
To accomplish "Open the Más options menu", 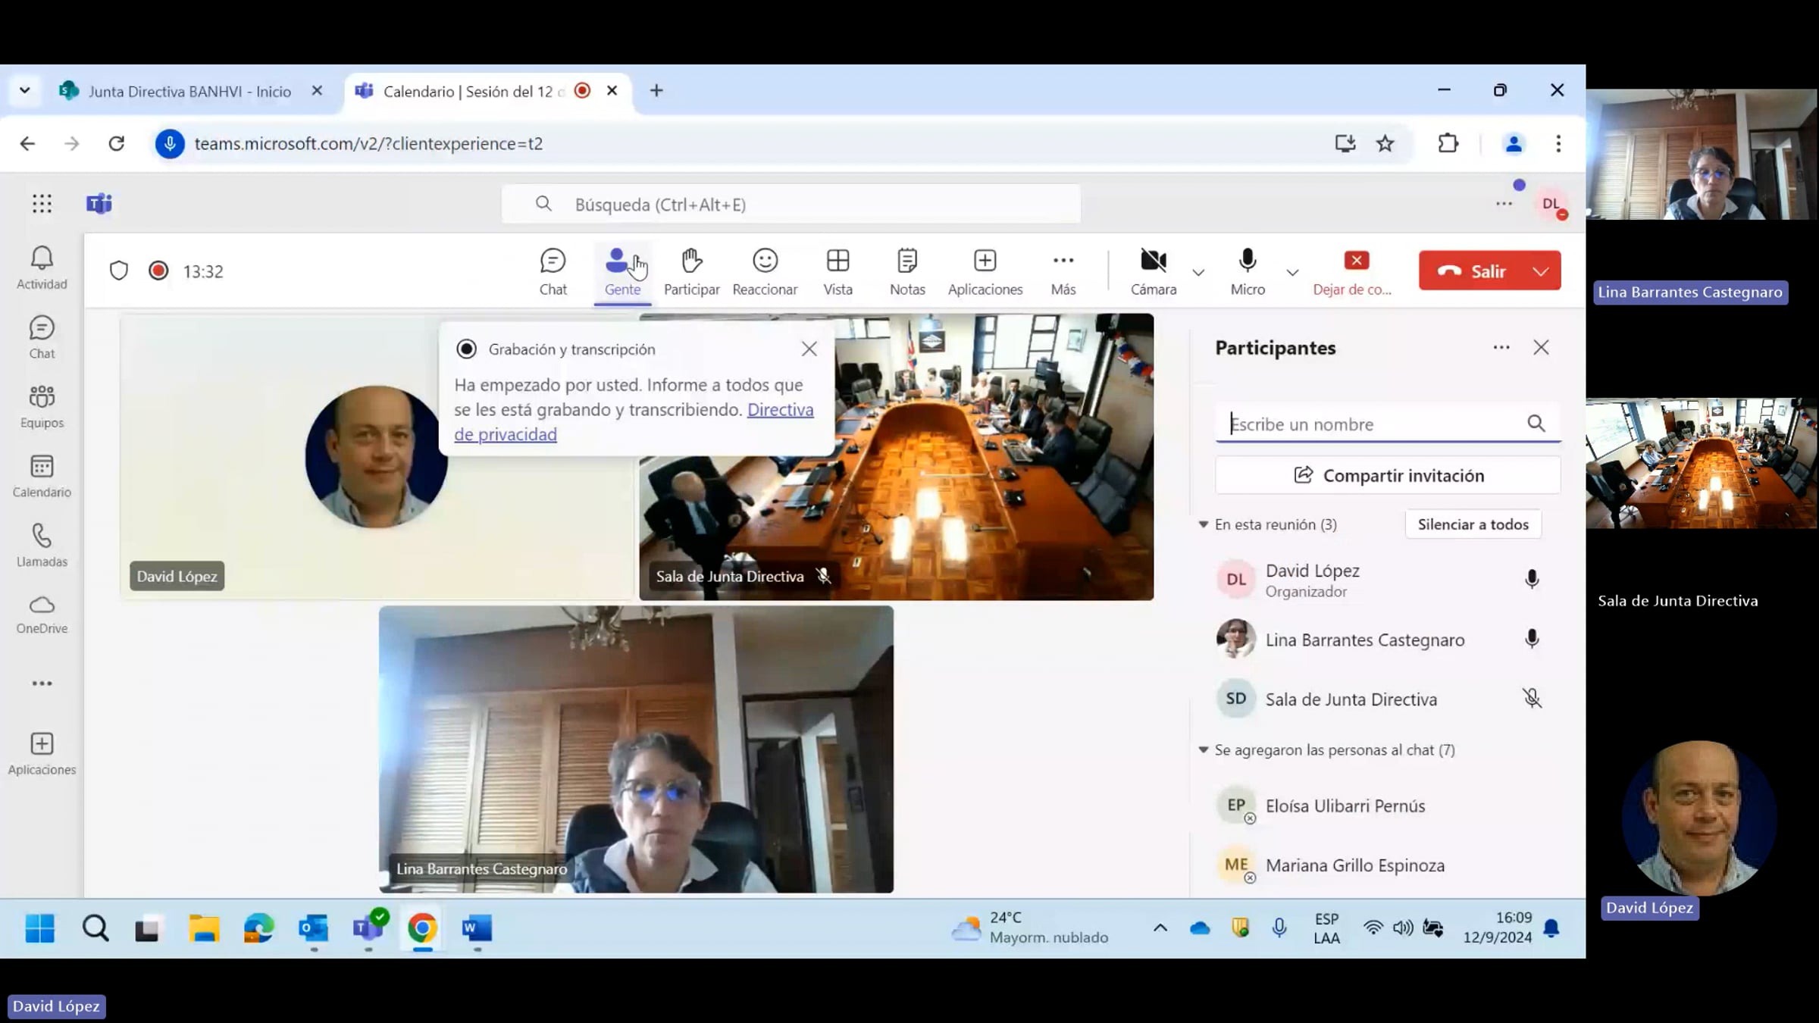I will click(x=1063, y=271).
